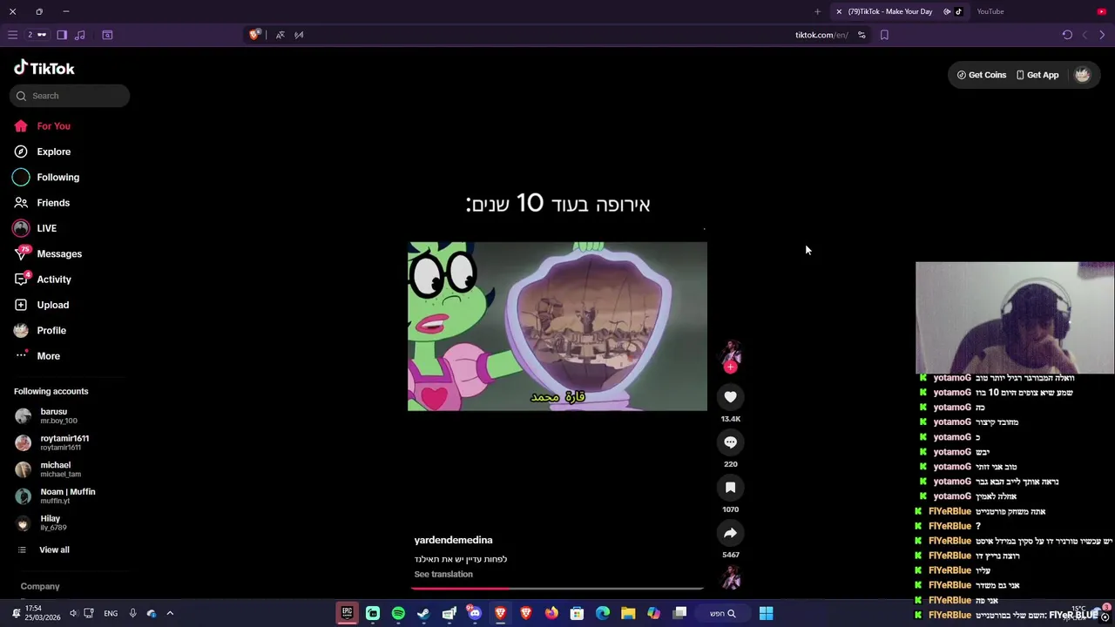The image size is (1115, 627).
Task: Open yardendemedina's profile
Action: click(x=453, y=540)
